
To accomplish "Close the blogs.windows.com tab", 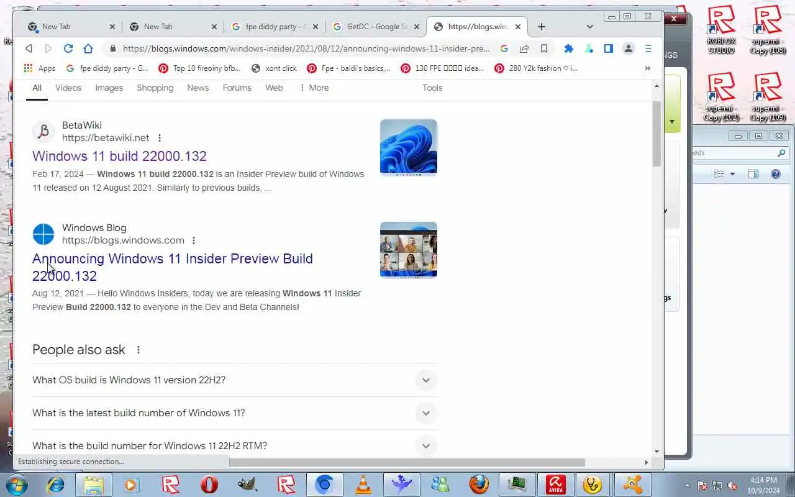I will 518,27.
